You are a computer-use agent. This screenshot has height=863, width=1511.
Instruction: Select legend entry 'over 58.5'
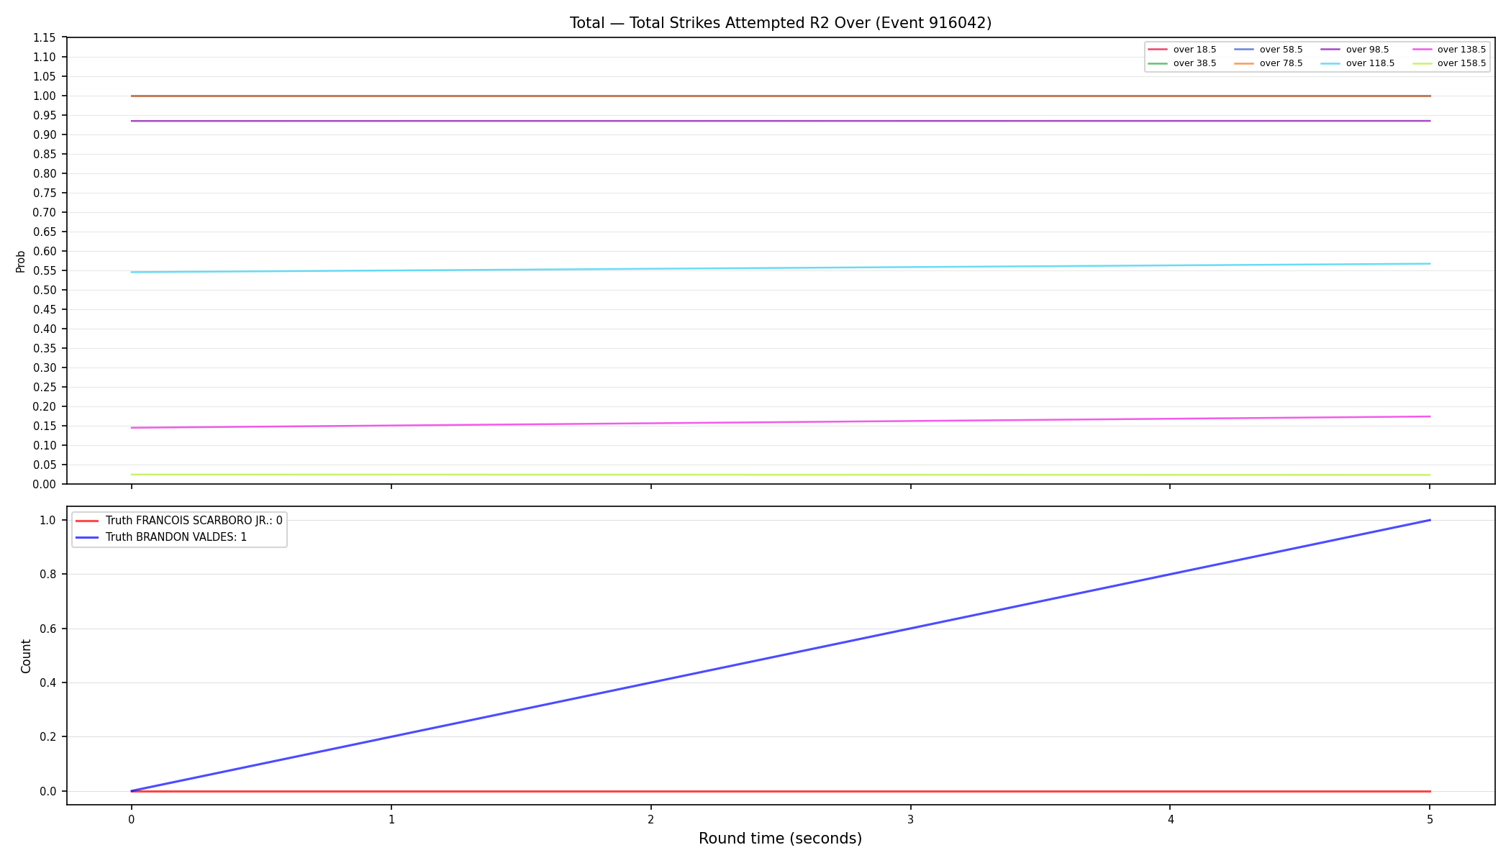pos(1269,50)
